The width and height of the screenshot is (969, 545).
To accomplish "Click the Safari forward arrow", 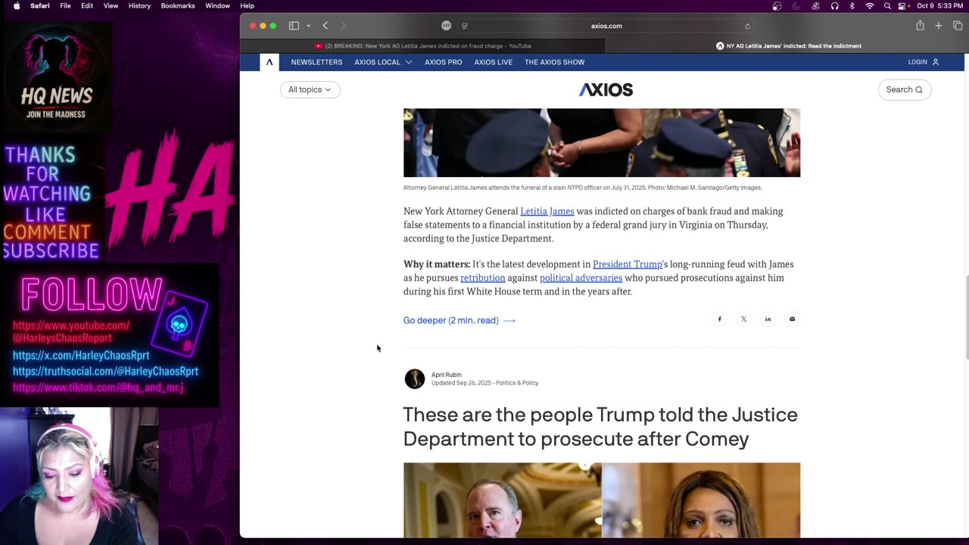I will pos(343,26).
